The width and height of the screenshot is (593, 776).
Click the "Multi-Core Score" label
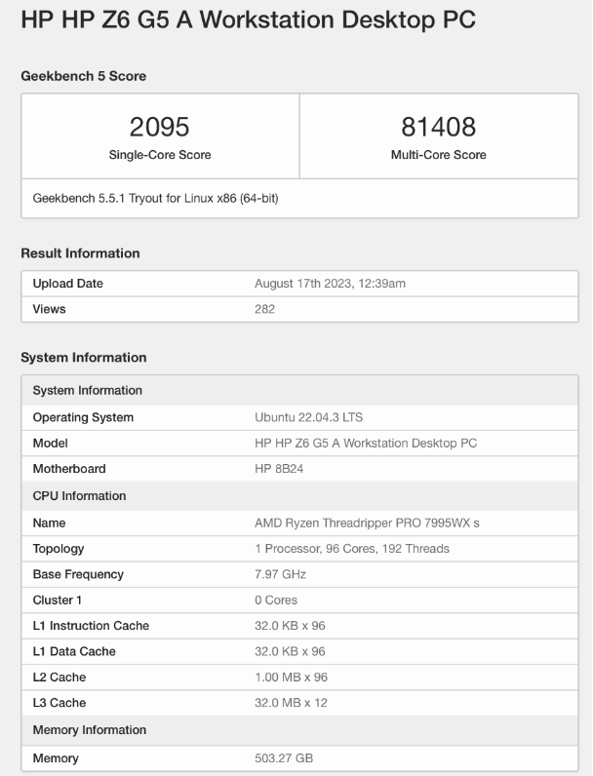pyautogui.click(x=439, y=155)
